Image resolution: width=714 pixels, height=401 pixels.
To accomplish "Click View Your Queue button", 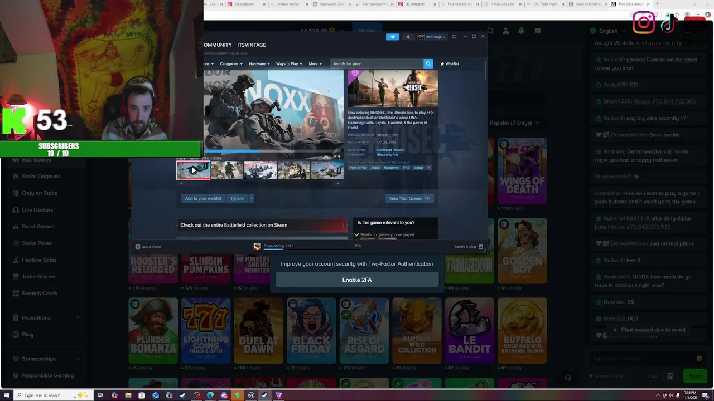I will coord(409,198).
